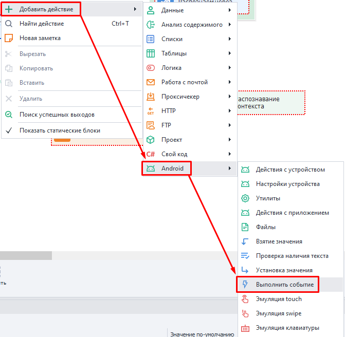Choose Эмуляция swipe from the submenu
The width and height of the screenshot is (345, 337).
pyautogui.click(x=278, y=313)
